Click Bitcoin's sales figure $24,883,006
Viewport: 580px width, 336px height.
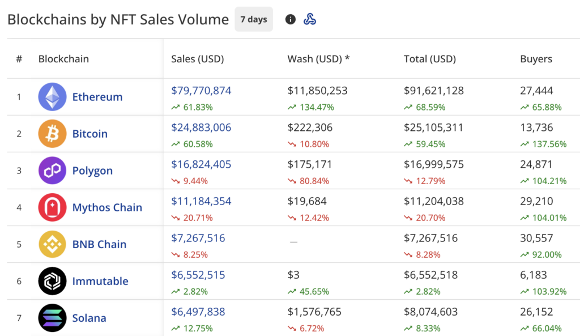(x=201, y=127)
